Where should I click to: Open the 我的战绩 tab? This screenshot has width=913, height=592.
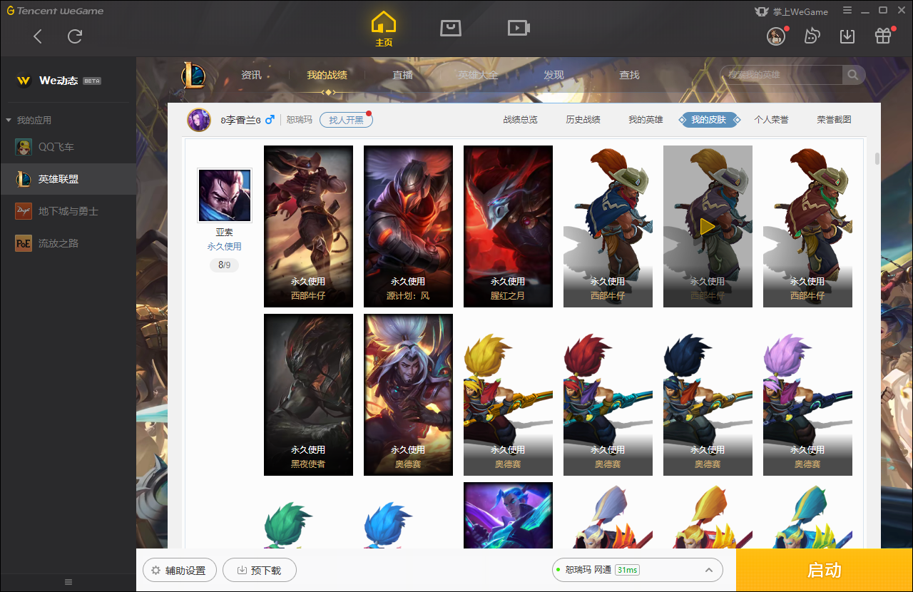[x=327, y=75]
